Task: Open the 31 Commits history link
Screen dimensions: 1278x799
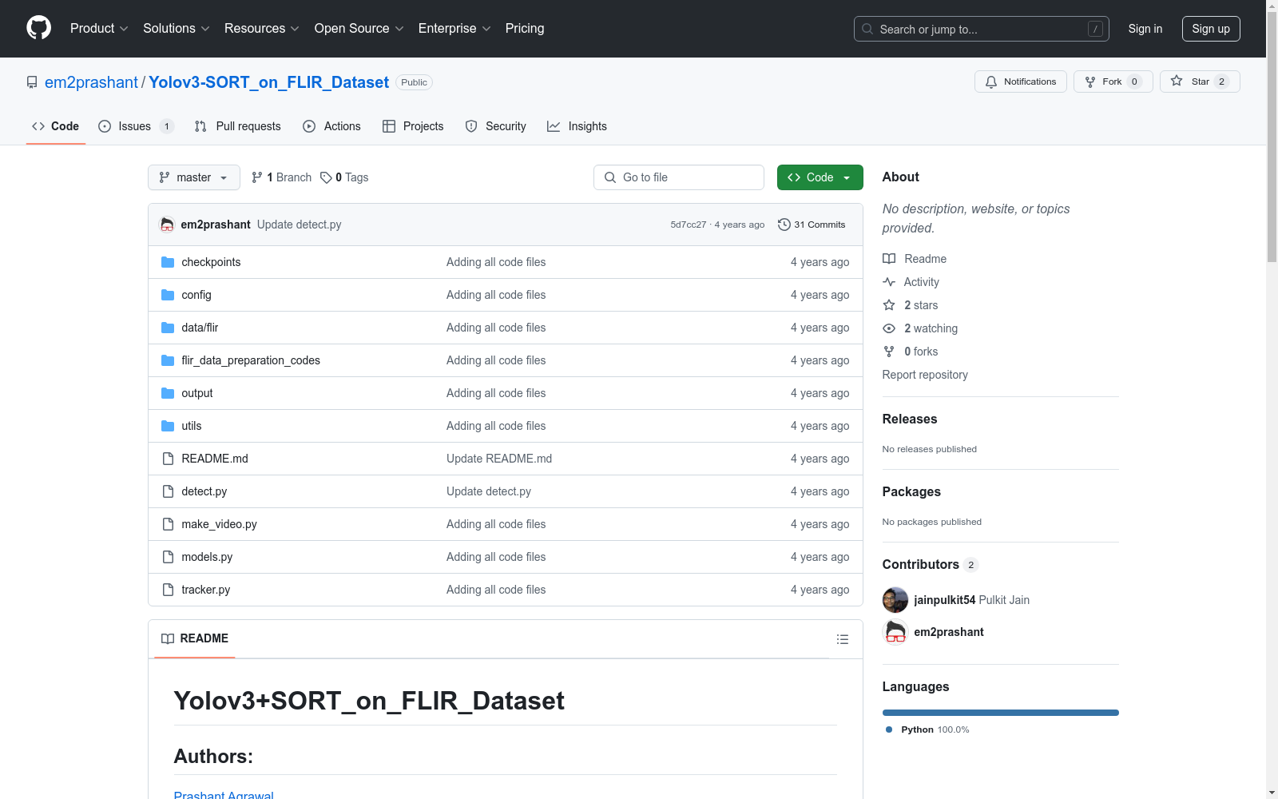Action: pyautogui.click(x=812, y=225)
